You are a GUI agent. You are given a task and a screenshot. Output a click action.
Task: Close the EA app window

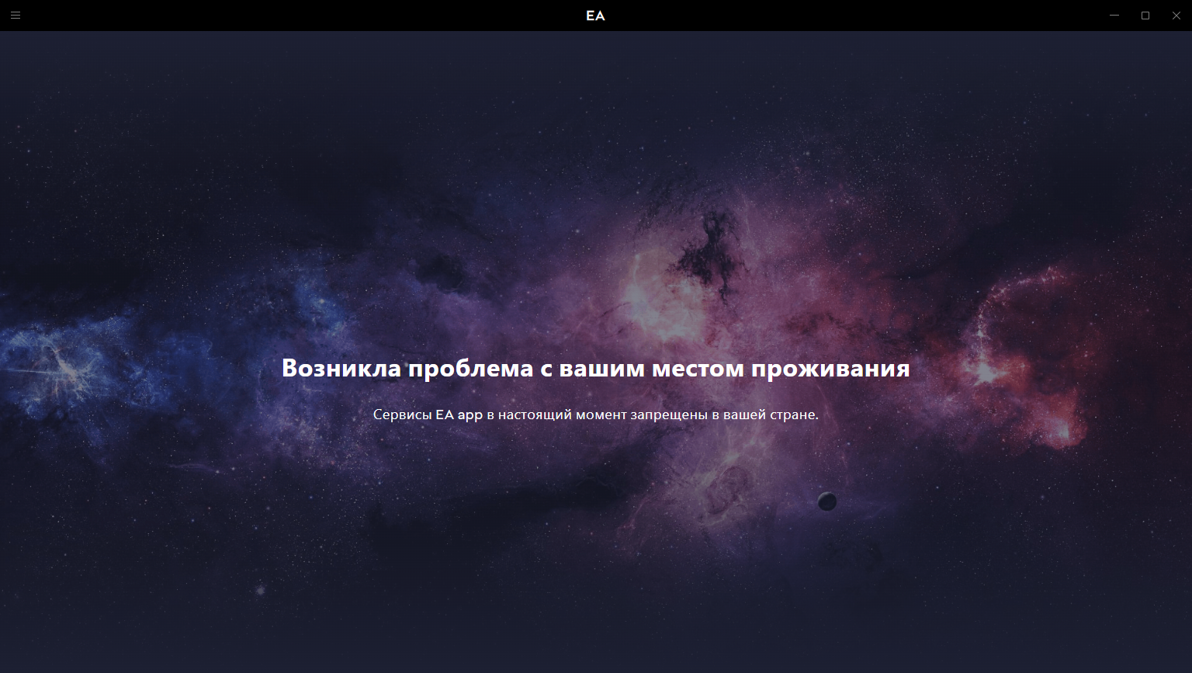(1176, 16)
